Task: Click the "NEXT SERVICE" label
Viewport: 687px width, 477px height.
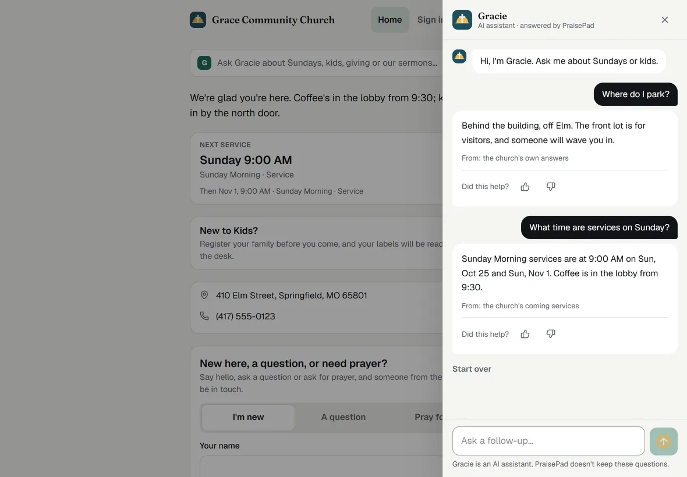Action: 225,145
